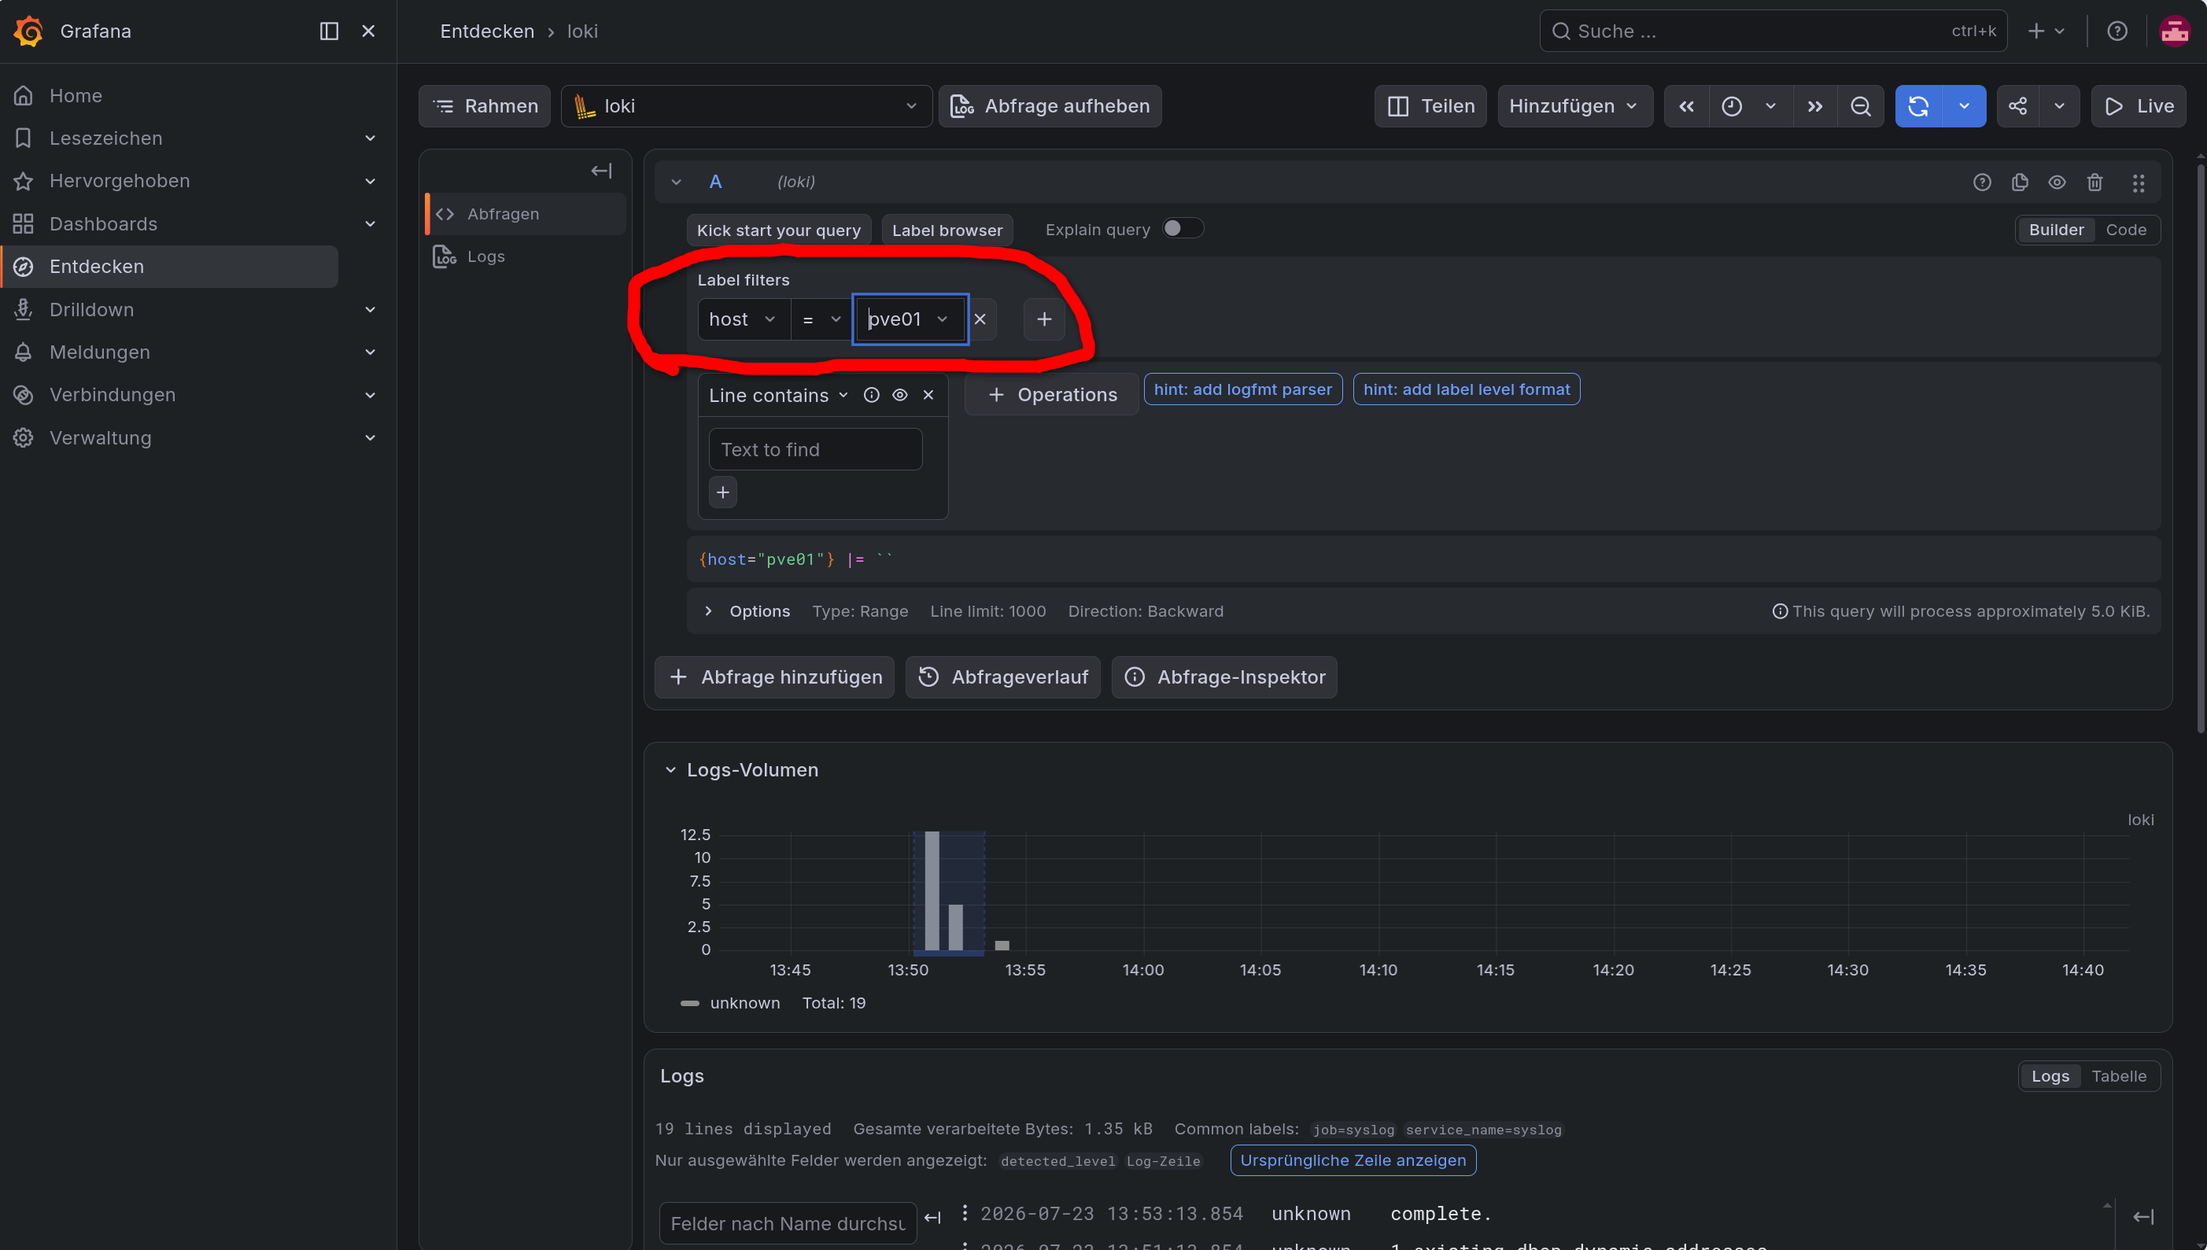
Task: Open the refresh interval dropdown arrow
Action: (x=1964, y=106)
